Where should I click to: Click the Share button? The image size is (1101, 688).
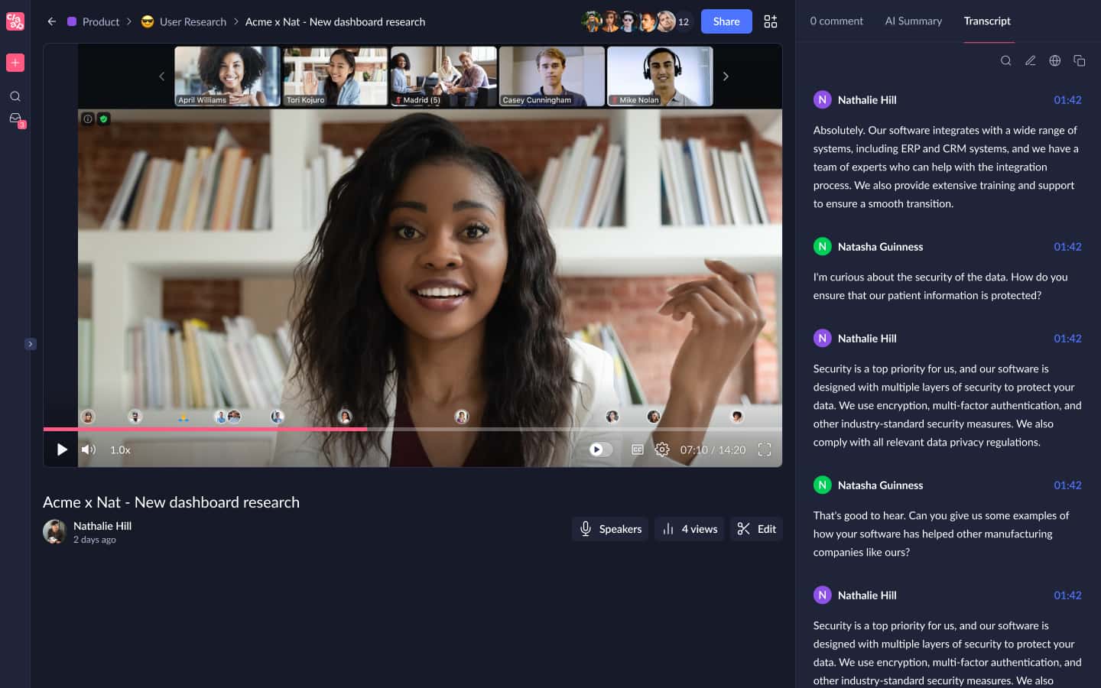tap(726, 21)
